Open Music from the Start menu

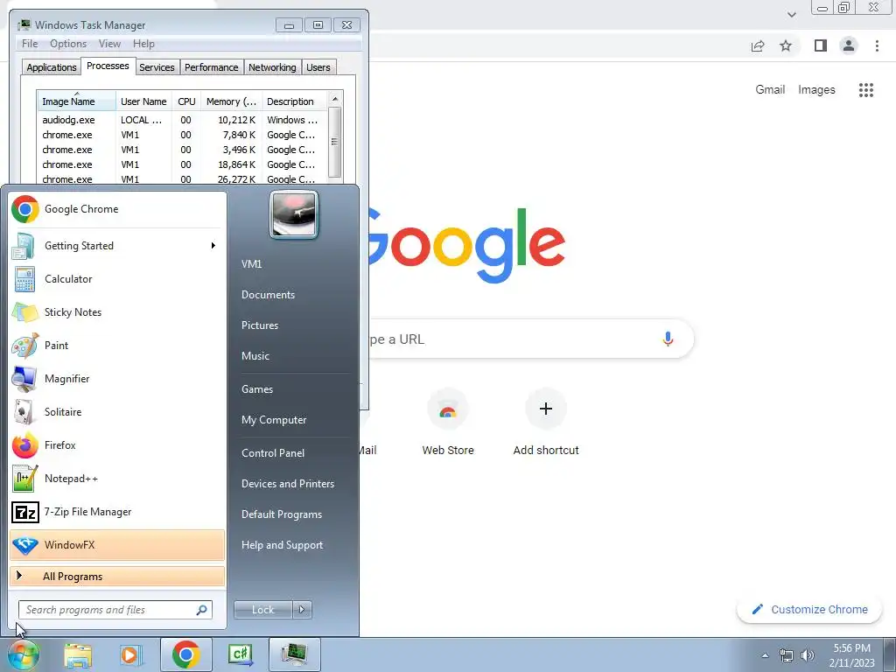pos(255,356)
